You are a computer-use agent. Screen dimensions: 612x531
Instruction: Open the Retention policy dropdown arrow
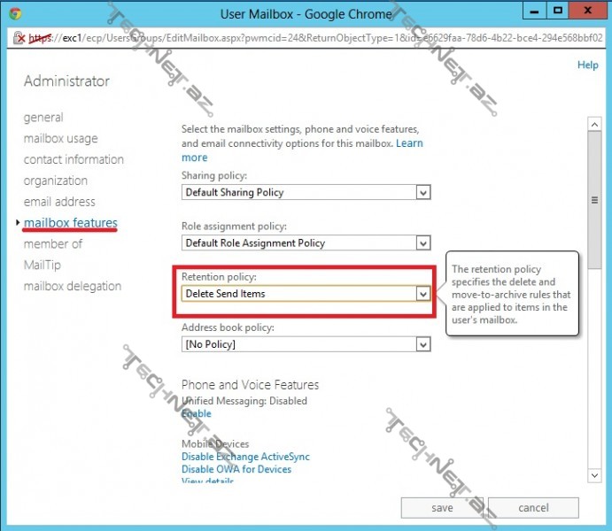pos(422,294)
